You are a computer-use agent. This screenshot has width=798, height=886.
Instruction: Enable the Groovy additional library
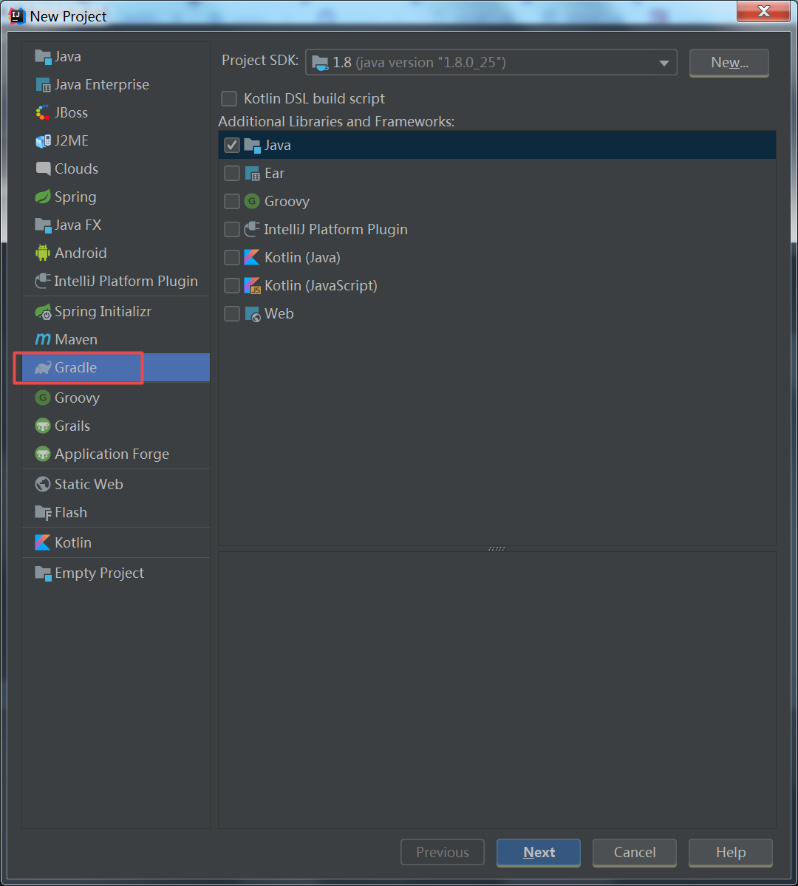click(x=231, y=201)
